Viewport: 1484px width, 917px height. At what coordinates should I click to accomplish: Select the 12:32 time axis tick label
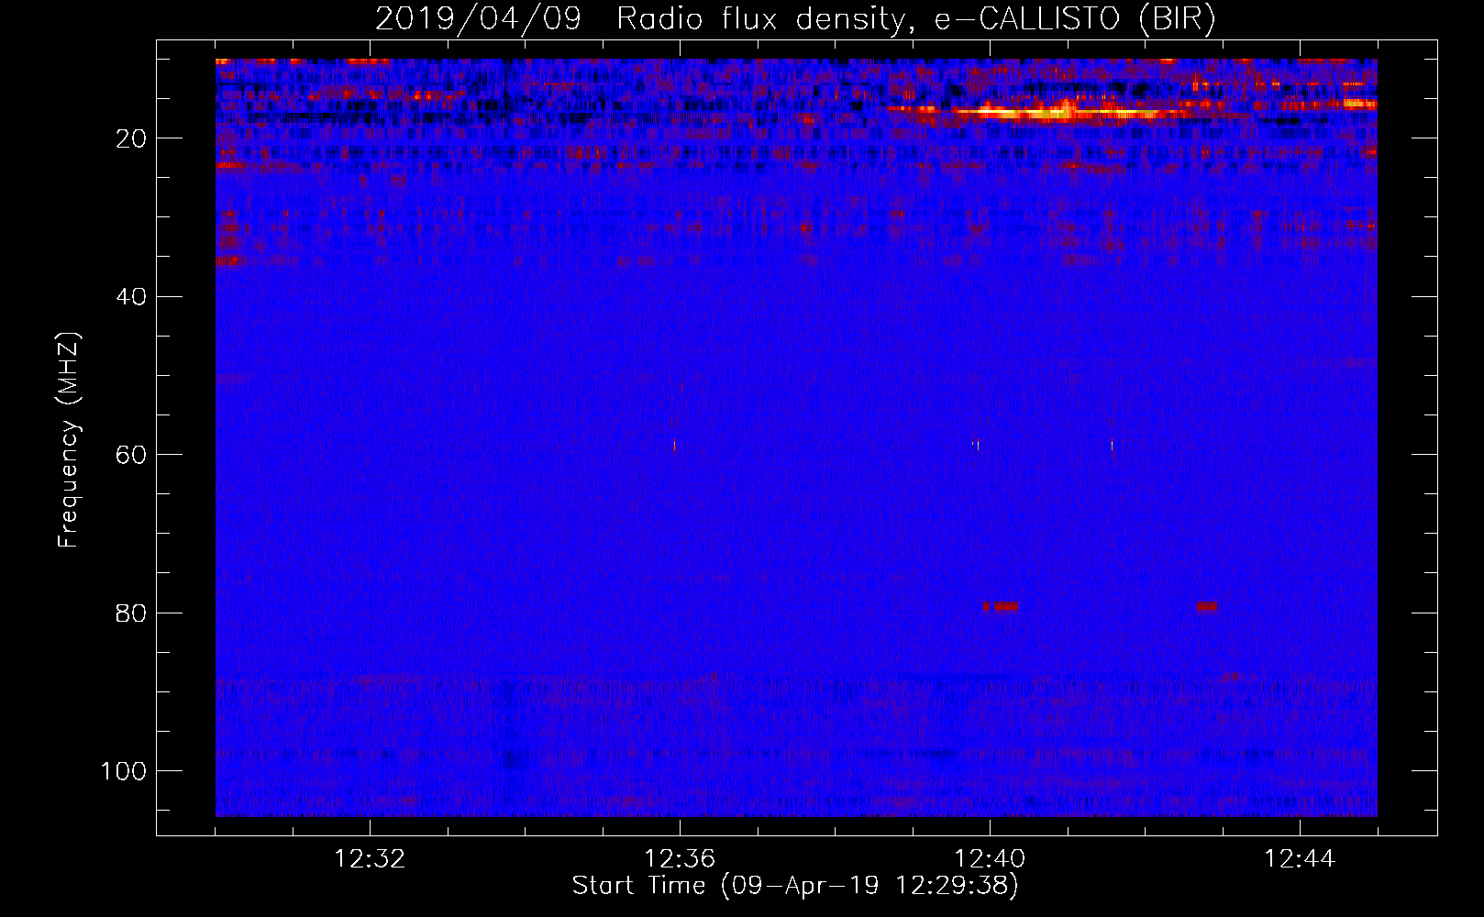coord(370,859)
